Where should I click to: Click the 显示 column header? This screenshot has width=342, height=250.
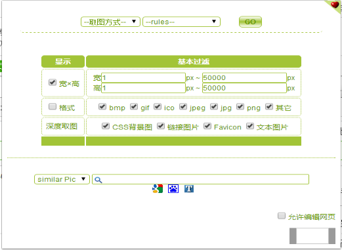tap(63, 62)
